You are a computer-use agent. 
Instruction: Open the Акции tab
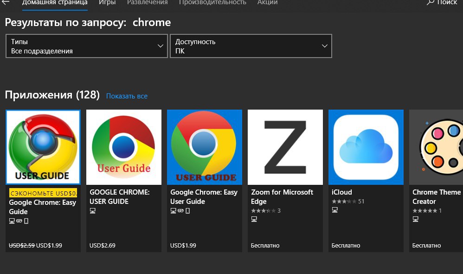pyautogui.click(x=267, y=2)
